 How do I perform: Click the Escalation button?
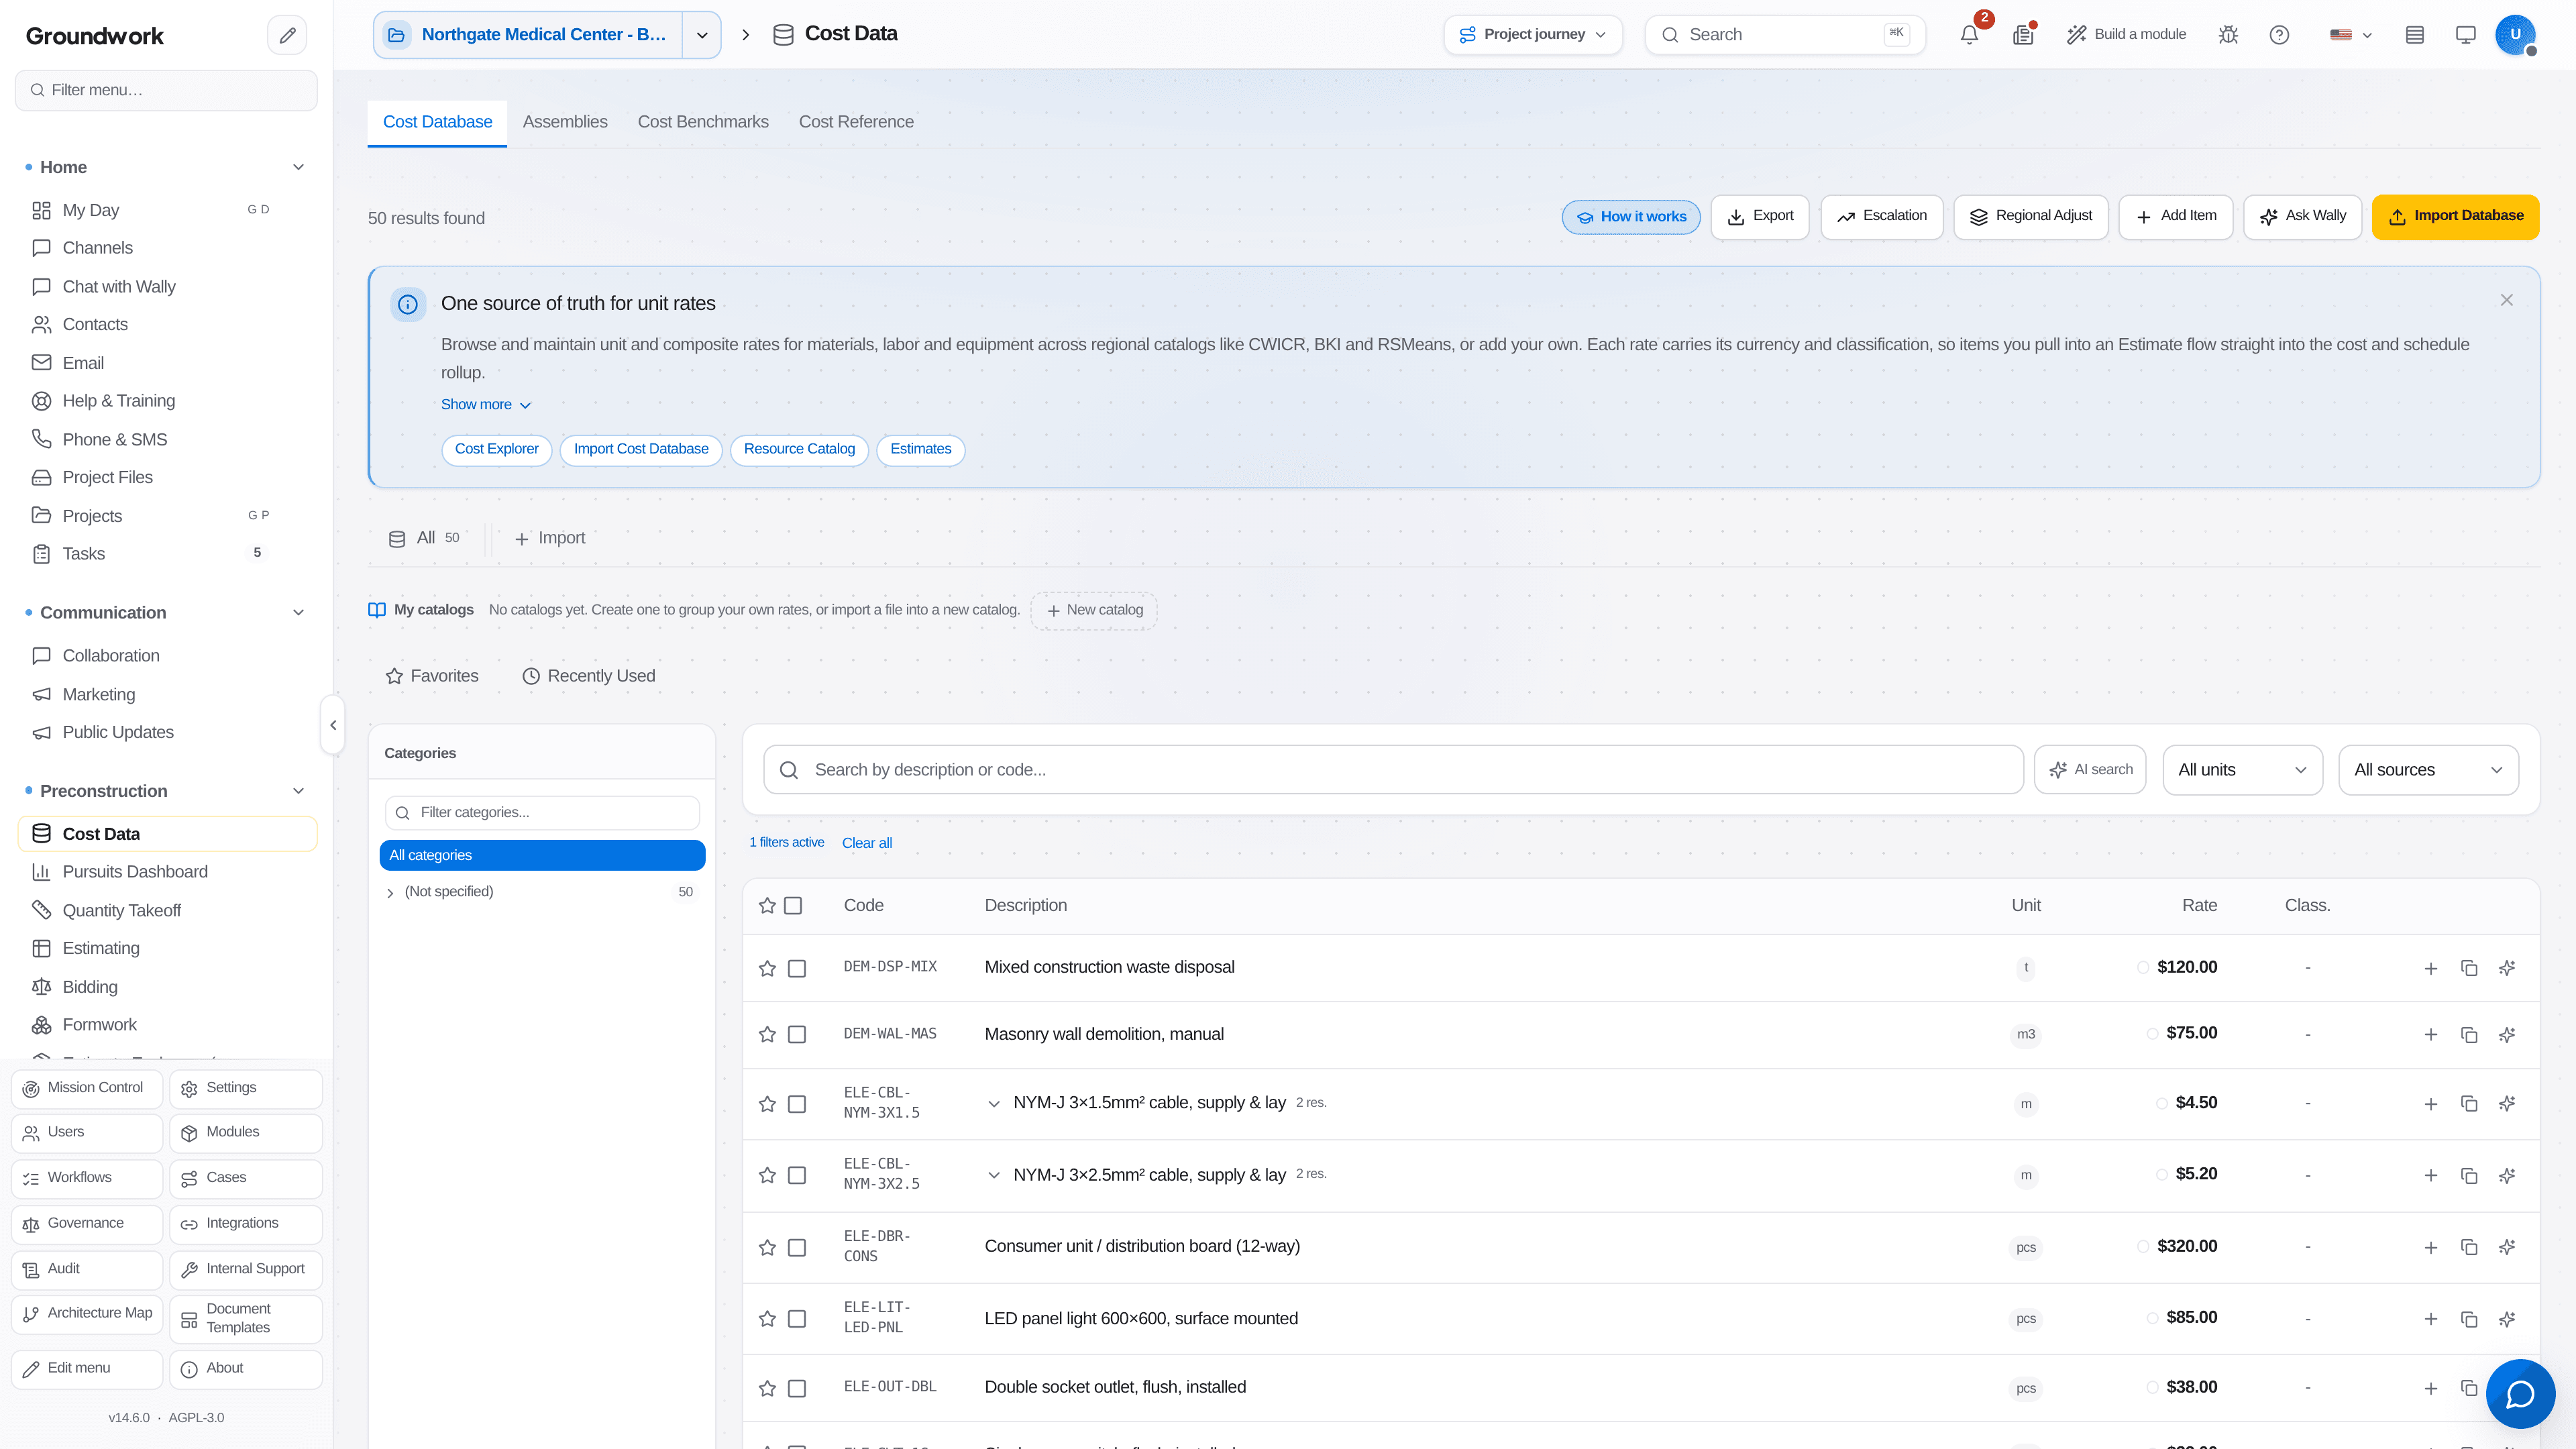pos(1881,216)
